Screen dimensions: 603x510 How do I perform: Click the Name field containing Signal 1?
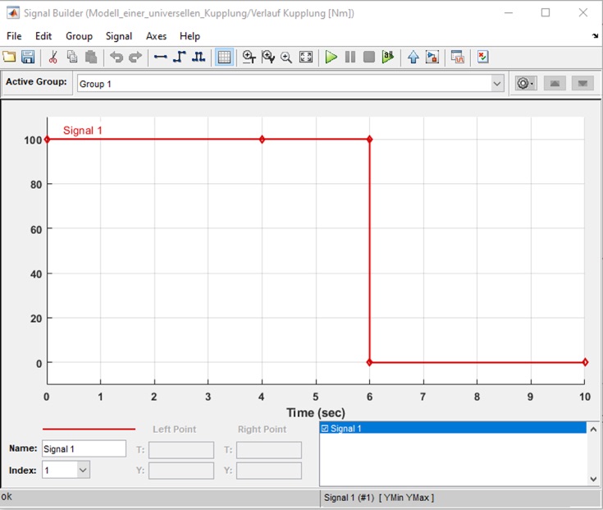tap(84, 449)
